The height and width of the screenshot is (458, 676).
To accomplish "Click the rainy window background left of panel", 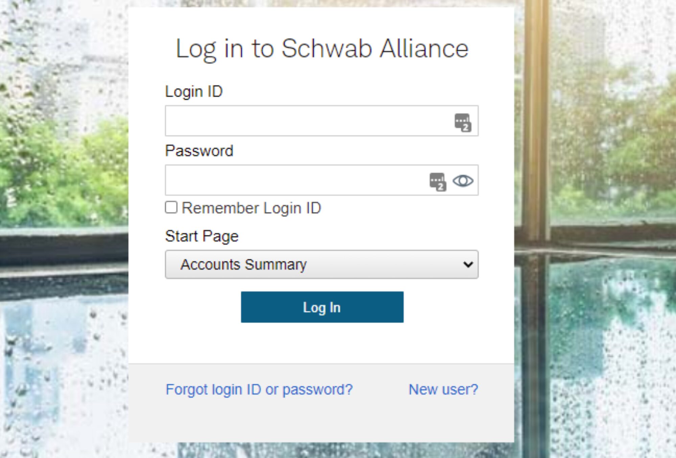I will coord(64,230).
